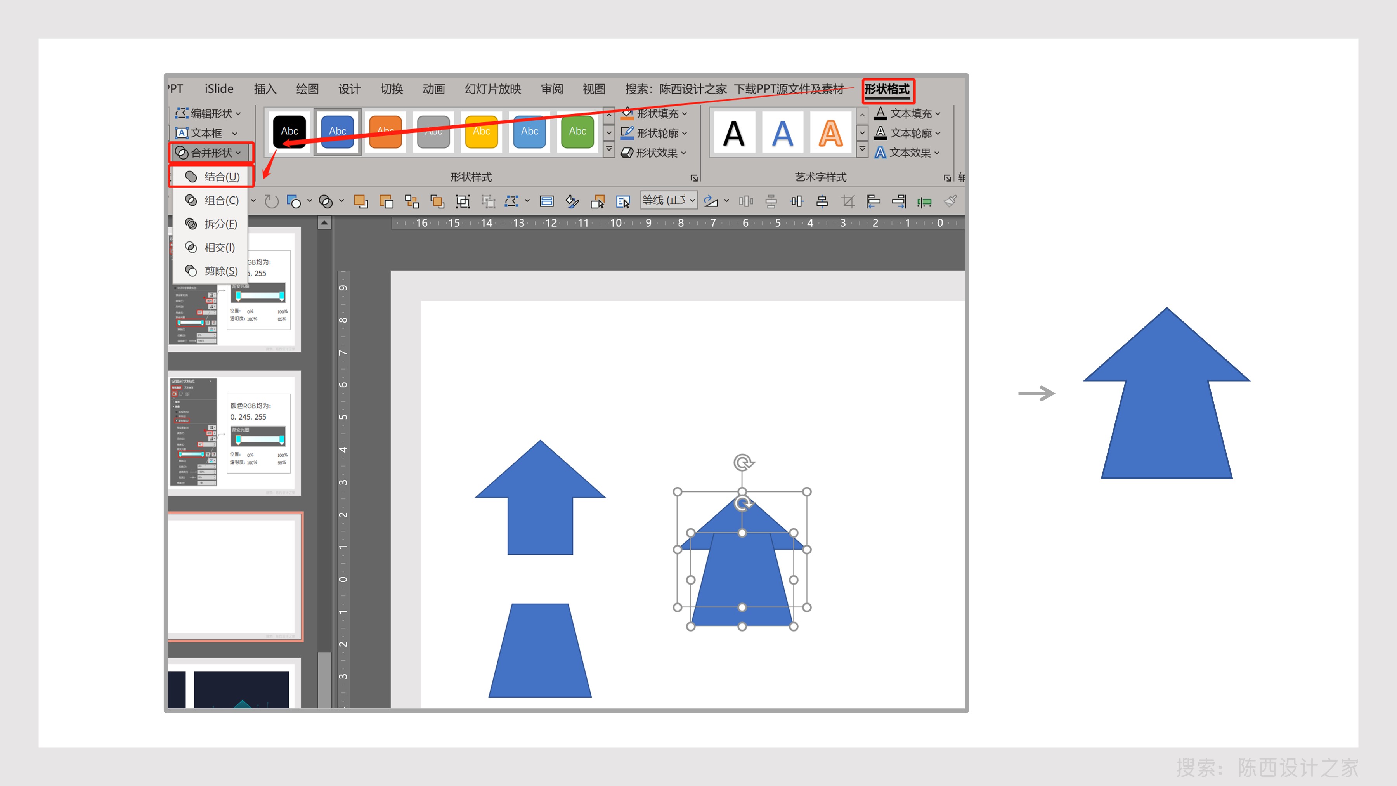This screenshot has width=1397, height=786.
Task: Click the 文本框 text box button
Action: [206, 133]
